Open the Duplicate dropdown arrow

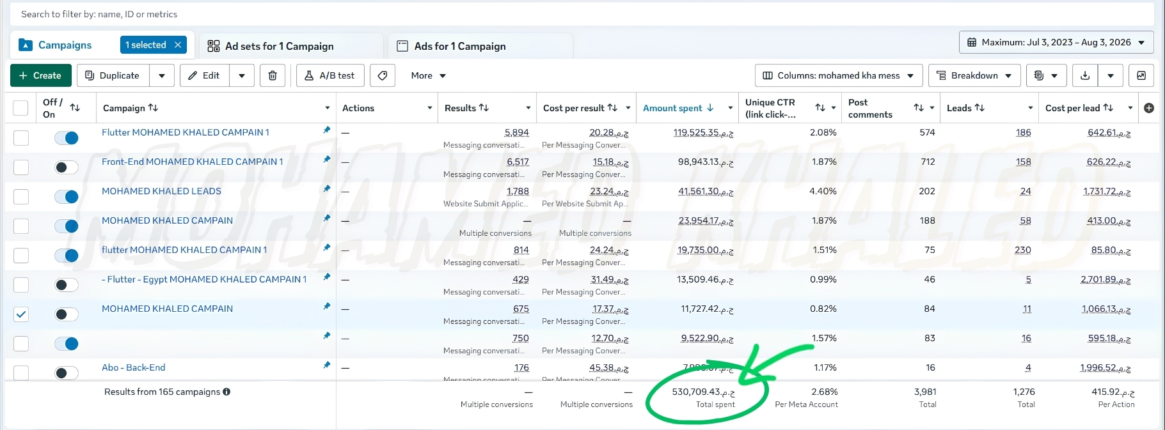(162, 75)
